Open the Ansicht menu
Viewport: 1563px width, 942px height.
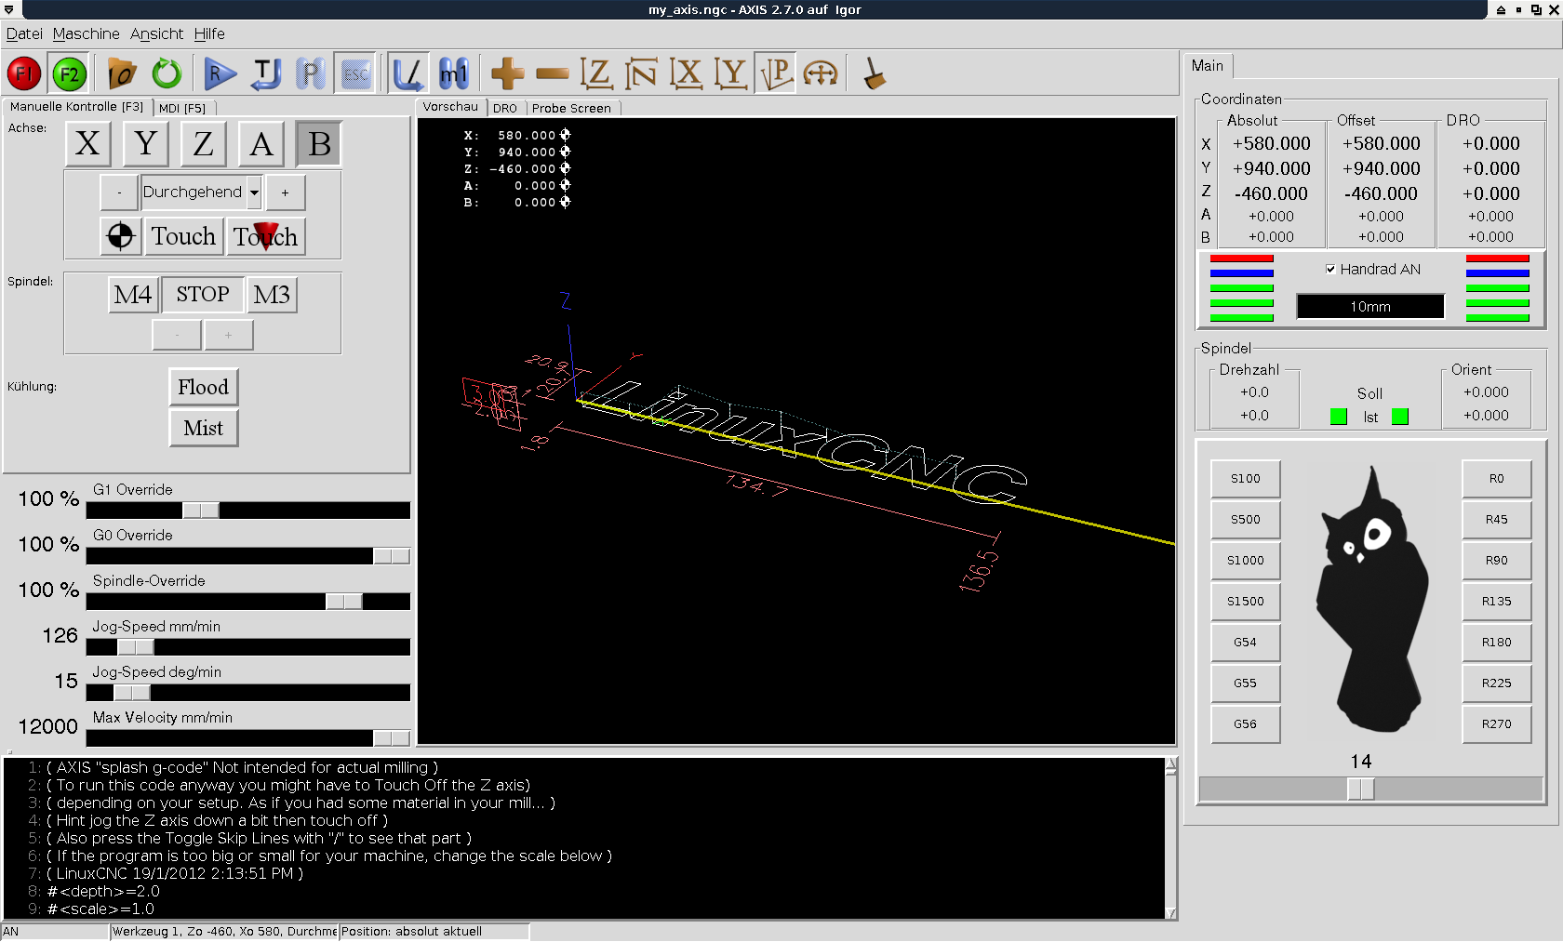pyautogui.click(x=156, y=33)
